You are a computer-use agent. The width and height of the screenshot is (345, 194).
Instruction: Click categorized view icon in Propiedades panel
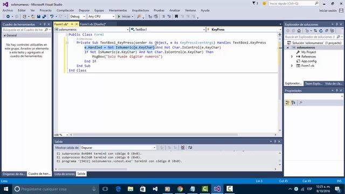pyautogui.click(x=287, y=102)
